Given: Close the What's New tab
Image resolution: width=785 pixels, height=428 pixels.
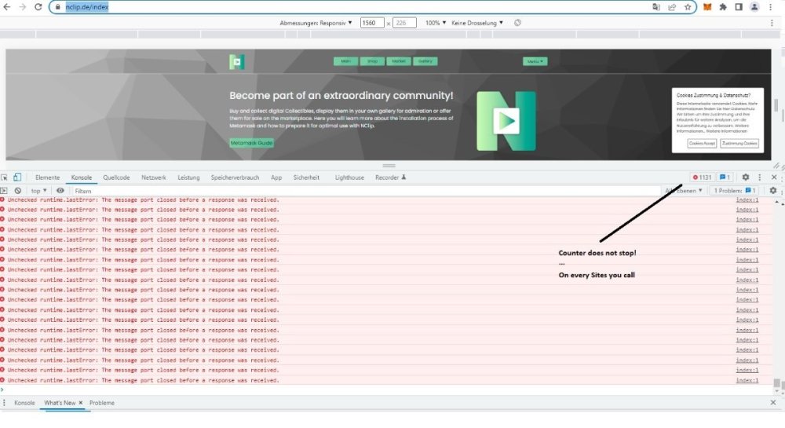Looking at the screenshot, I should 81,403.
